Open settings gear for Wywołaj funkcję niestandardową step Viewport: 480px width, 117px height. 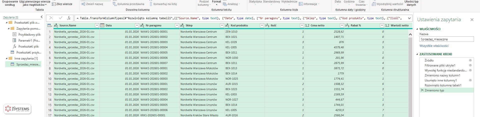(x=470, y=70)
